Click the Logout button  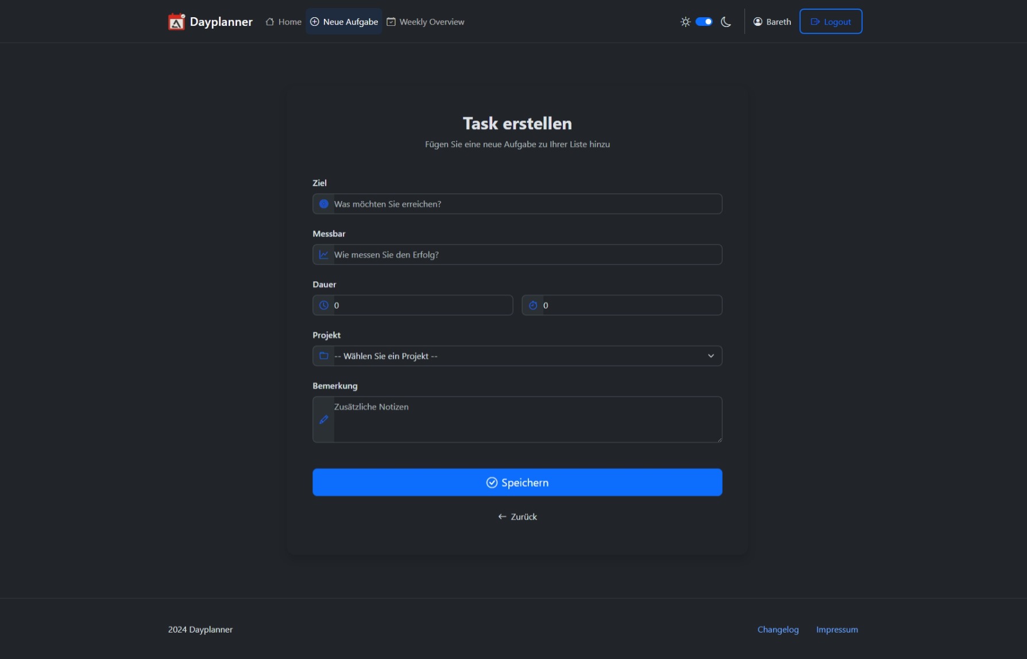[831, 22]
